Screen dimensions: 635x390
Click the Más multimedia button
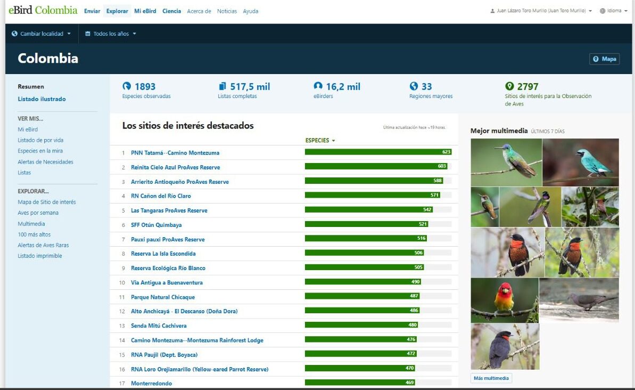click(x=491, y=378)
